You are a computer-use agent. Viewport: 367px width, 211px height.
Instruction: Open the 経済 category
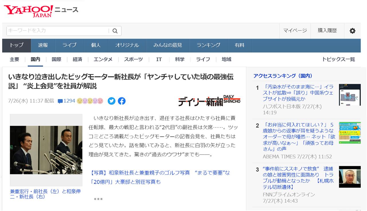tap(77, 59)
